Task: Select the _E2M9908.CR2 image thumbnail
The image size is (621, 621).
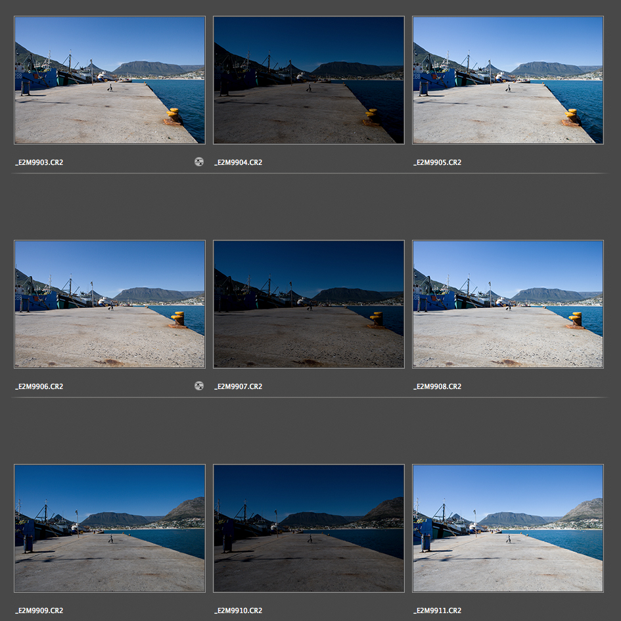Action: click(x=508, y=304)
